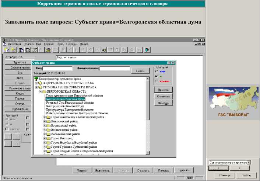Click the Найти button
This screenshot has height=181, width=260.
tap(140, 71)
